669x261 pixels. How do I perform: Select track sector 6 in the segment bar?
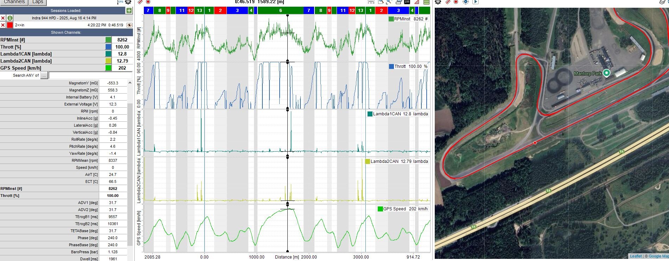280,11
